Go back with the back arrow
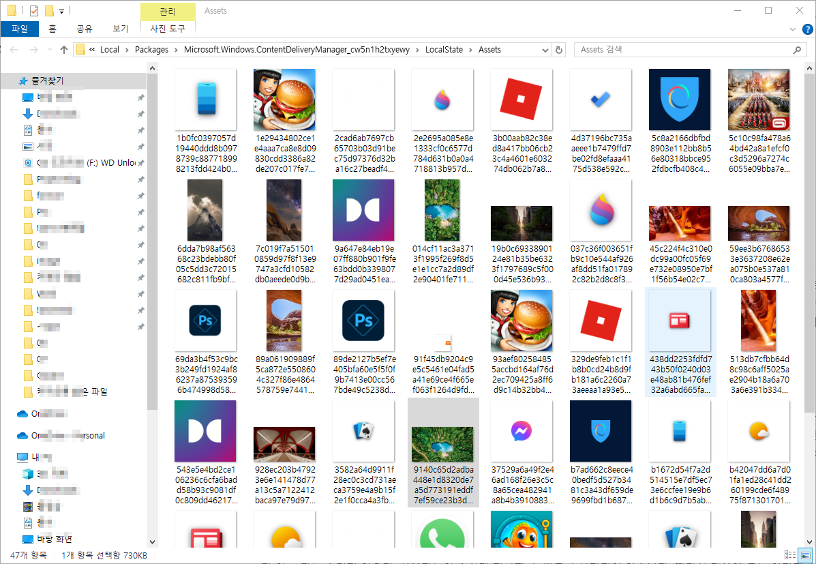The width and height of the screenshot is (816, 564). coord(14,50)
